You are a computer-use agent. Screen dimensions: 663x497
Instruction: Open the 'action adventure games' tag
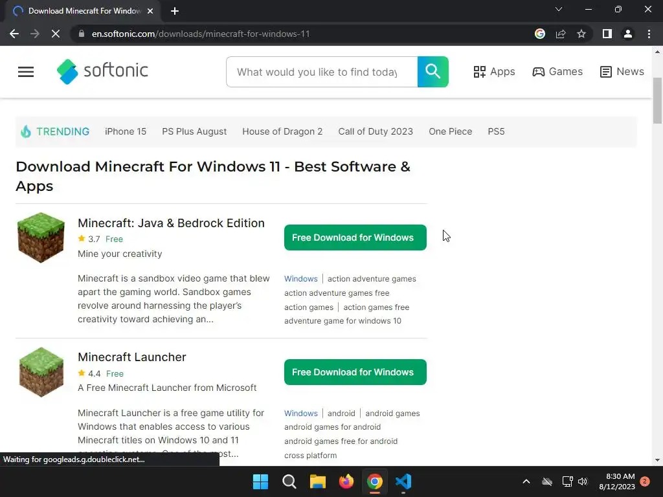click(372, 279)
